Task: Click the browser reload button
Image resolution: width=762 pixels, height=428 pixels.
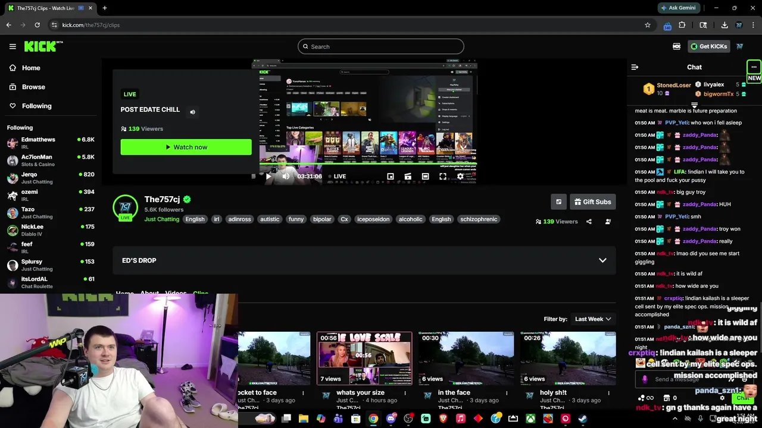Action: 37,25
